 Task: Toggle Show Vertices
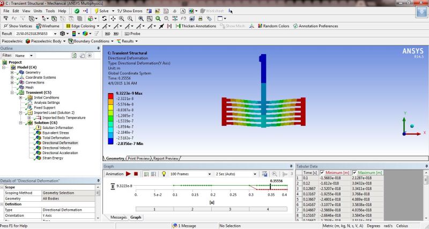[x=18, y=26]
